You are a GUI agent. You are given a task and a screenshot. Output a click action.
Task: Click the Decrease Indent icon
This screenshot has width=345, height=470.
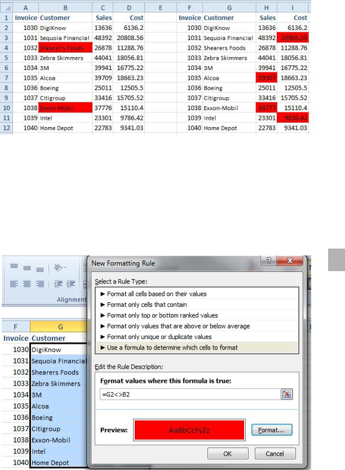click(x=58, y=284)
